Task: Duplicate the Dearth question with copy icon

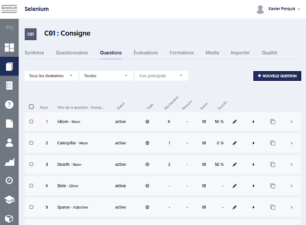Action: point(273,165)
